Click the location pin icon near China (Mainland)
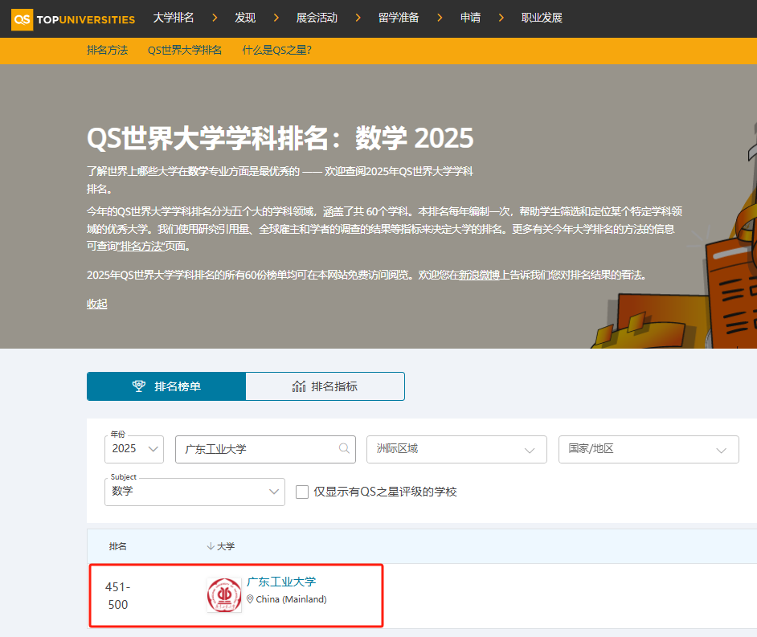Image resolution: width=757 pixels, height=637 pixels. (x=250, y=599)
